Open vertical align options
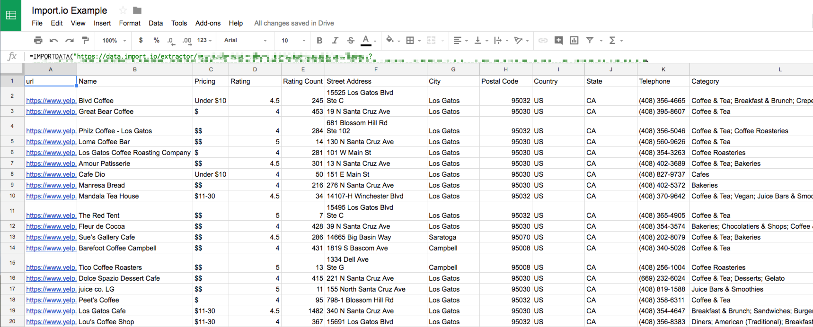 (481, 40)
